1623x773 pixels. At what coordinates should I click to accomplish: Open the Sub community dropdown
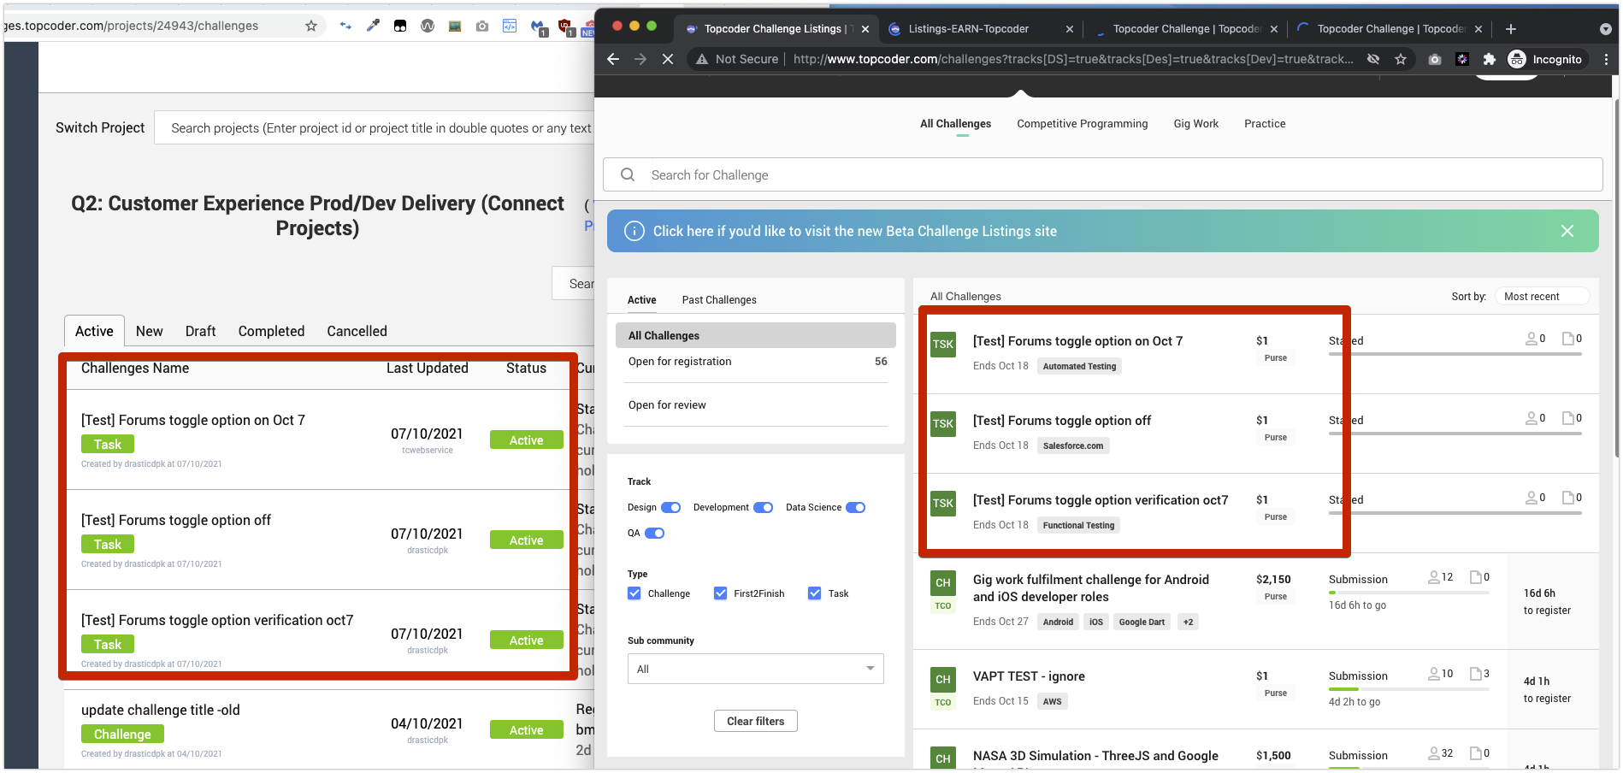point(755,669)
